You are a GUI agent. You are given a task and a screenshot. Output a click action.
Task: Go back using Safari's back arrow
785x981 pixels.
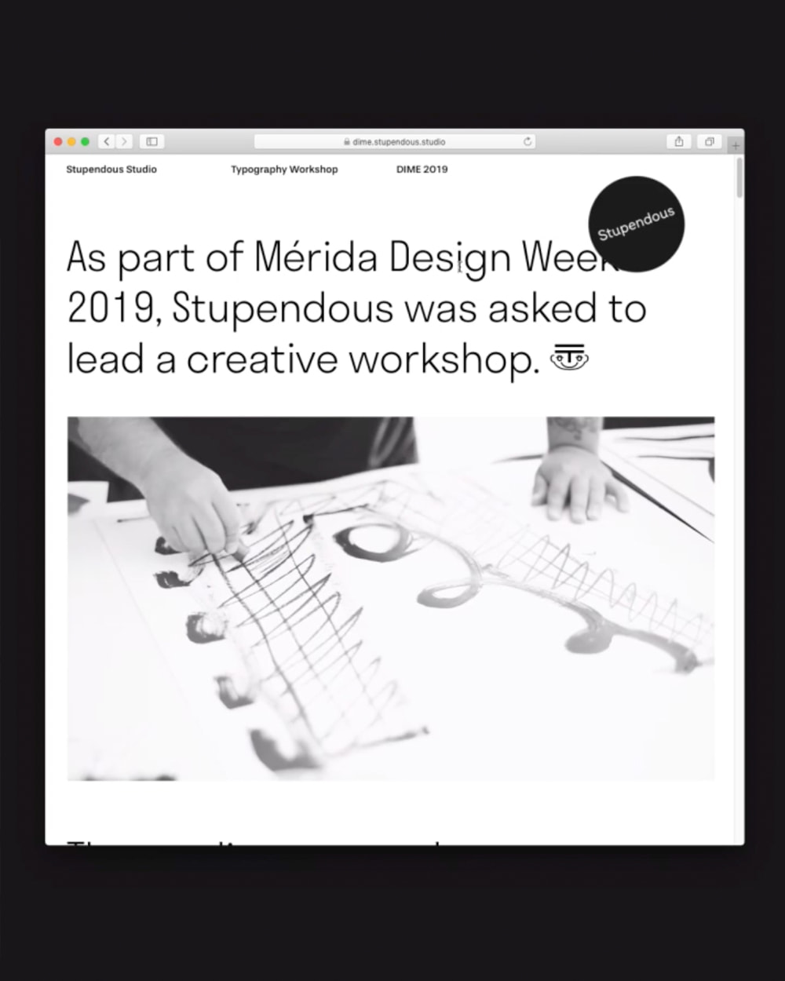[106, 142]
